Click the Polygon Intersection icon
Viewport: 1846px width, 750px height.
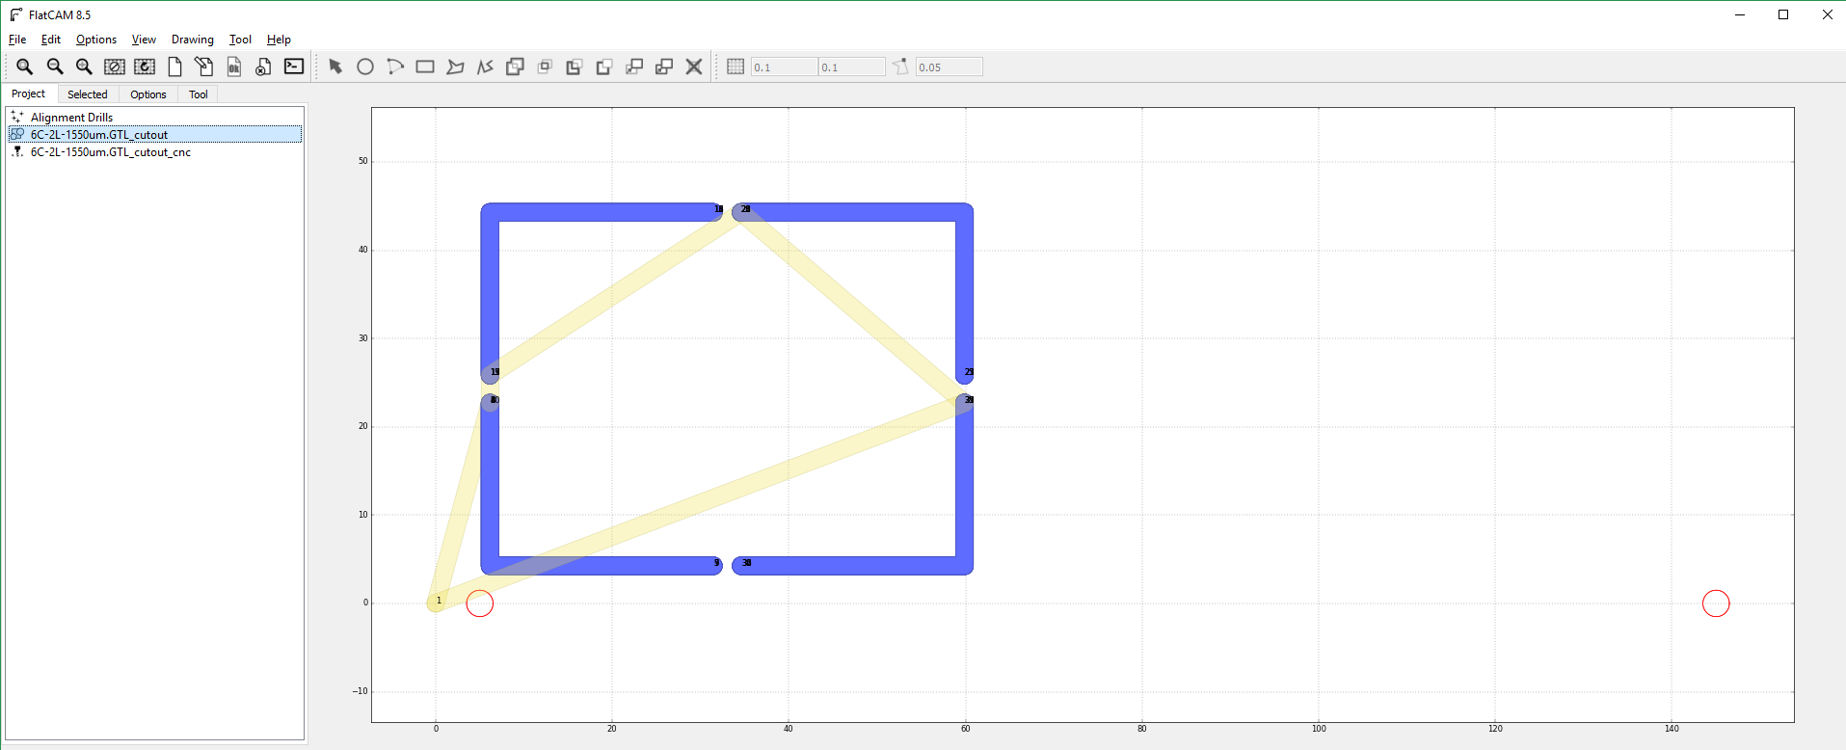point(545,67)
